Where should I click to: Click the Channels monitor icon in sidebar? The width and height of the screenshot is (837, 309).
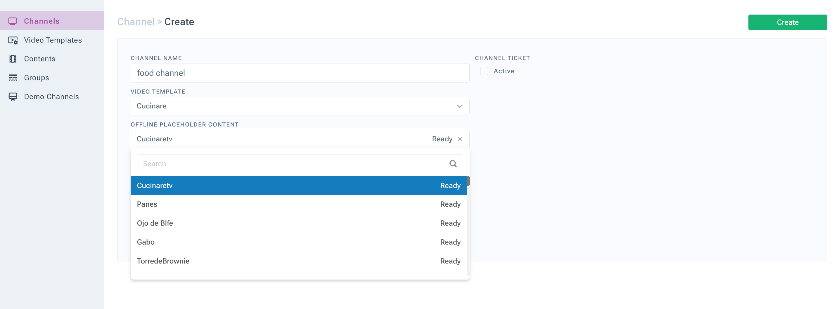coord(13,21)
